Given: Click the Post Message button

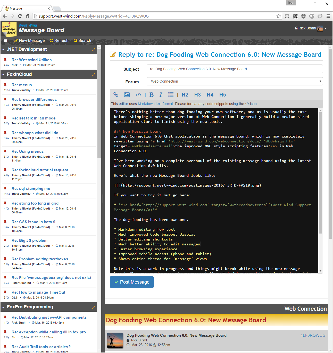Looking at the screenshot, I should point(132,282).
